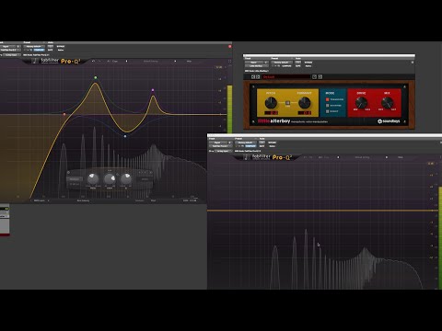Click the GAIN knob in the floating band controls
Screen dimensions: 442x331
[x=110, y=179]
